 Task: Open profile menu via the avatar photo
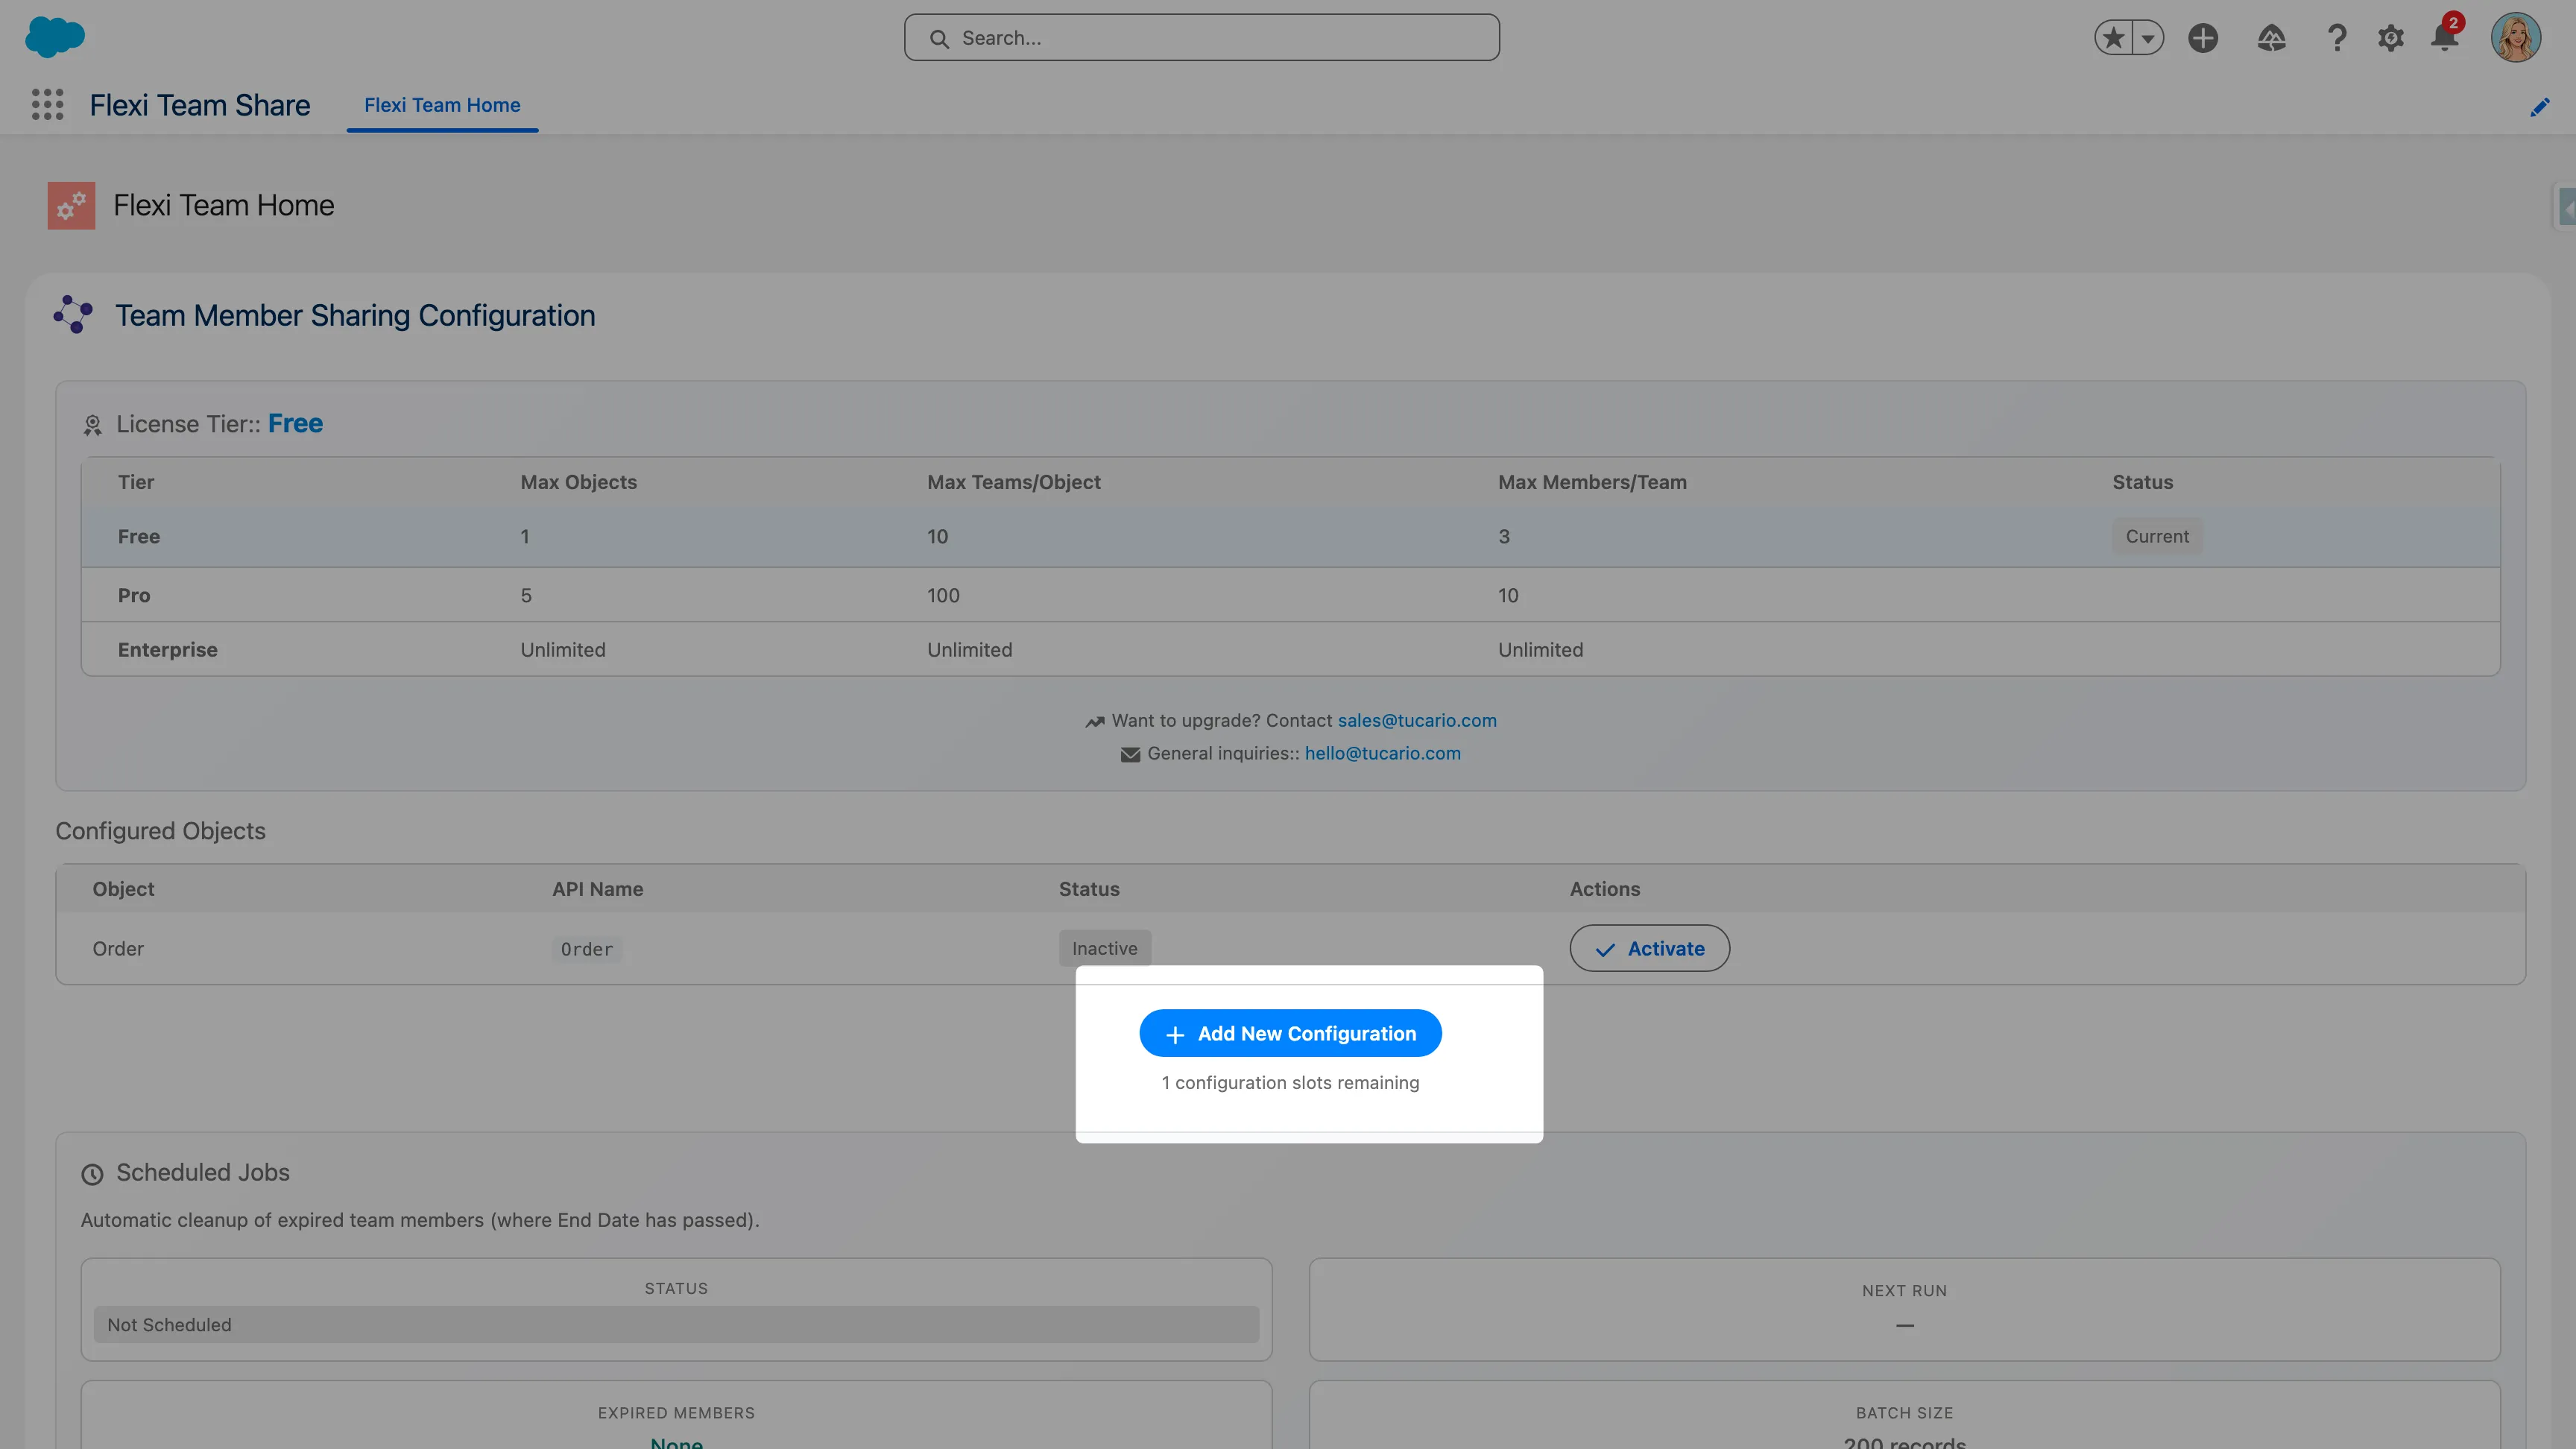pos(2518,37)
